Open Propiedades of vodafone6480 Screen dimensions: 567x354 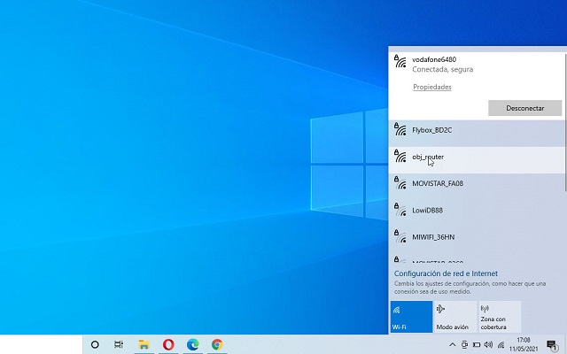click(x=432, y=87)
